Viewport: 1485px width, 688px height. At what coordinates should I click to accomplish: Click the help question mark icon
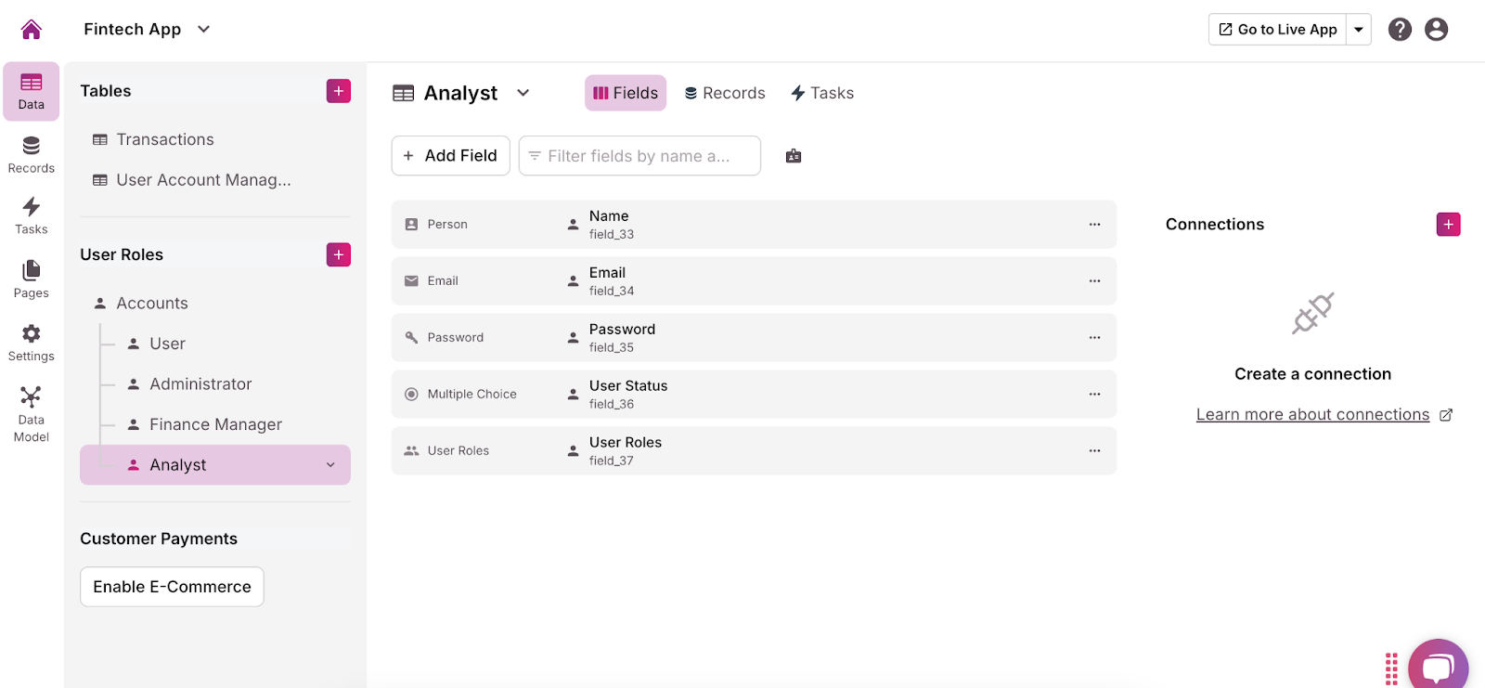[1400, 30]
